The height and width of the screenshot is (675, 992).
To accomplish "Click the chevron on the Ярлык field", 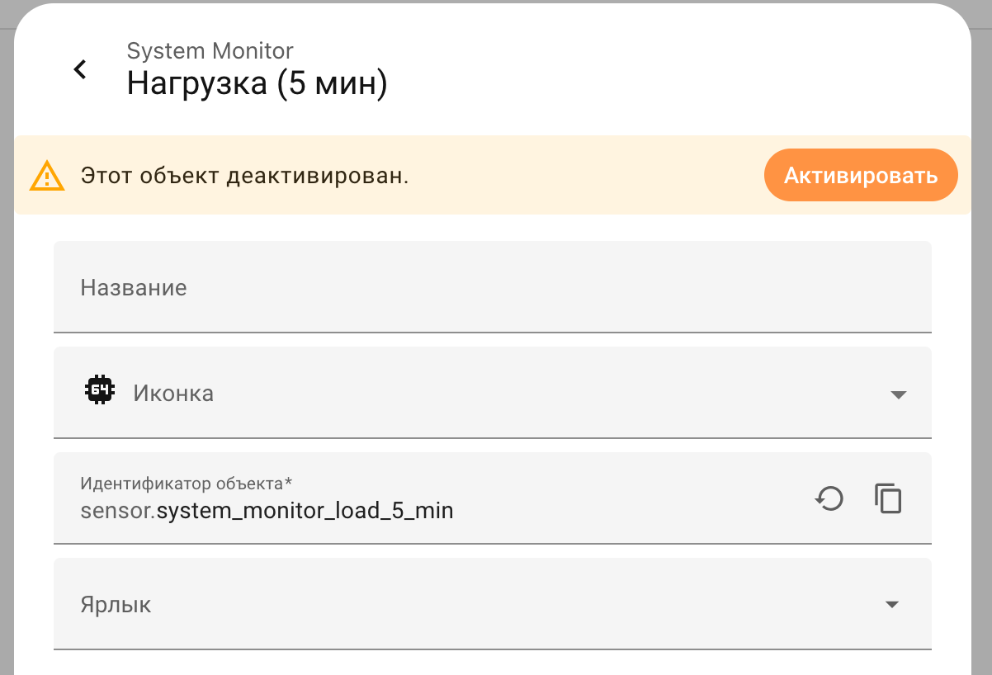I will click(x=892, y=604).
